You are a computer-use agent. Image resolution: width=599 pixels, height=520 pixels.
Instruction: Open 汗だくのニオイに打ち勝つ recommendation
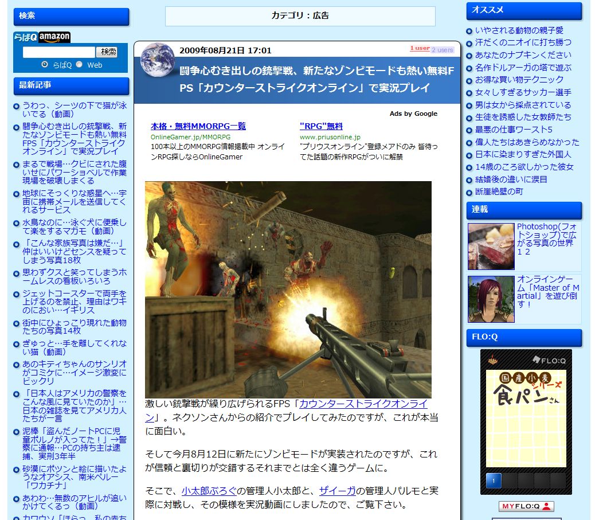(x=523, y=42)
